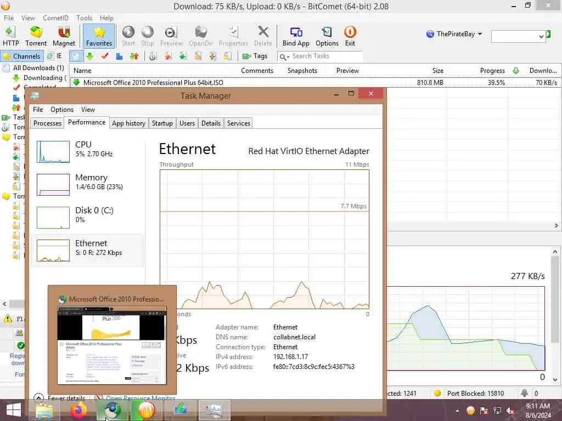Open Task Manager View menu
This screenshot has height=421, width=562.
tap(88, 110)
